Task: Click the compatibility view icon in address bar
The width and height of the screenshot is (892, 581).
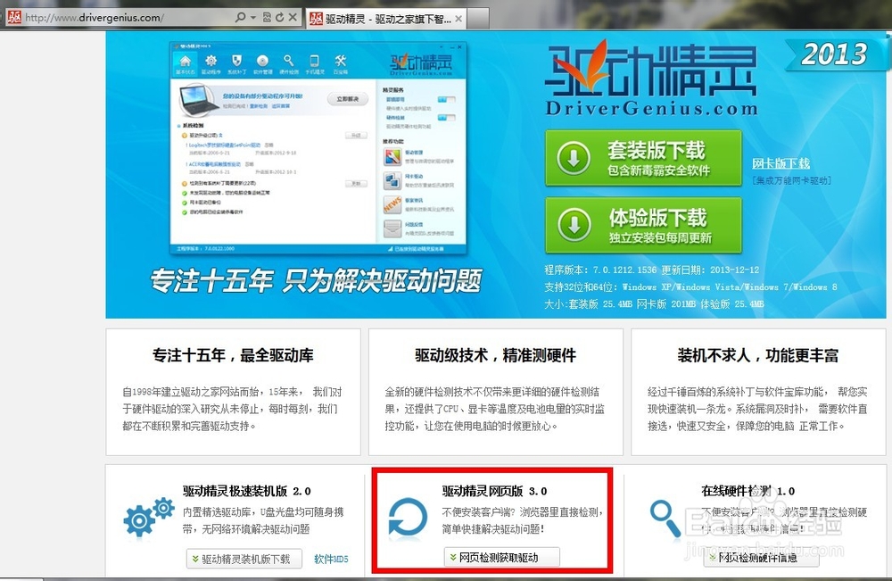Action: coord(267,17)
